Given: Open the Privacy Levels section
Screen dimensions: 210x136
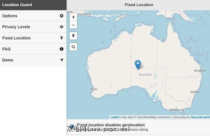Looking at the screenshot, I should pyautogui.click(x=33, y=27).
